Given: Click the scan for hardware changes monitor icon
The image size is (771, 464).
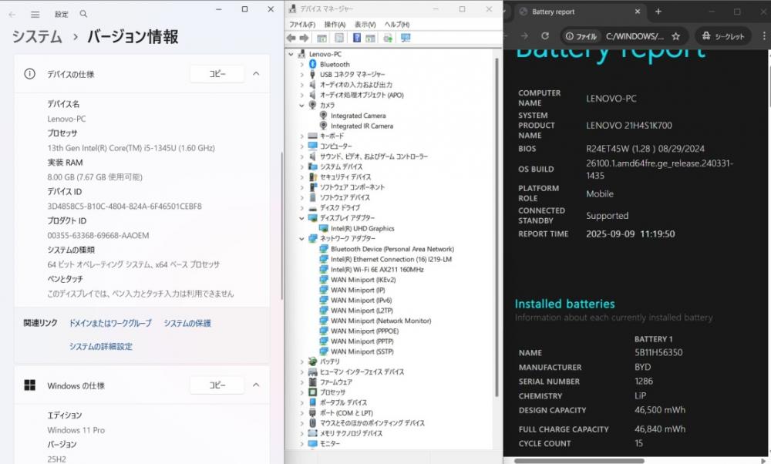Looking at the screenshot, I should click(x=406, y=38).
